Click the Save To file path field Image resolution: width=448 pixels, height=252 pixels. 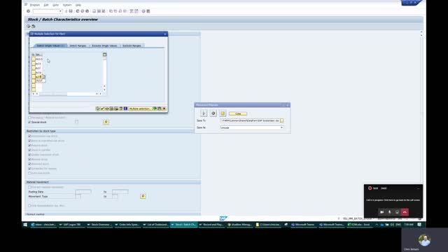coord(250,120)
